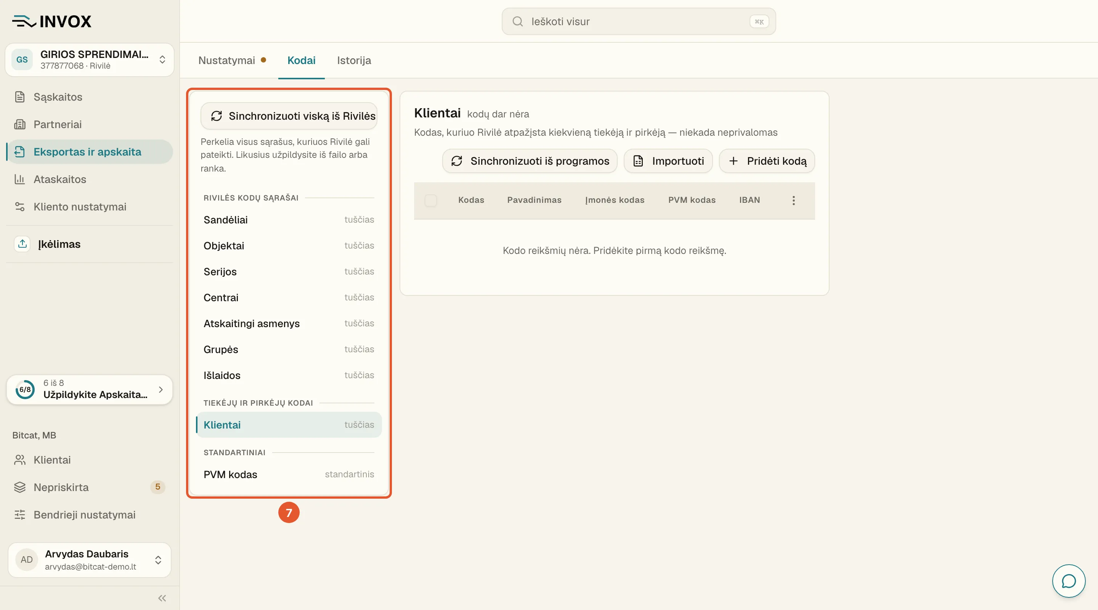
Task: Expand the Arvydas Daubaris account menu
Action: tap(90, 560)
